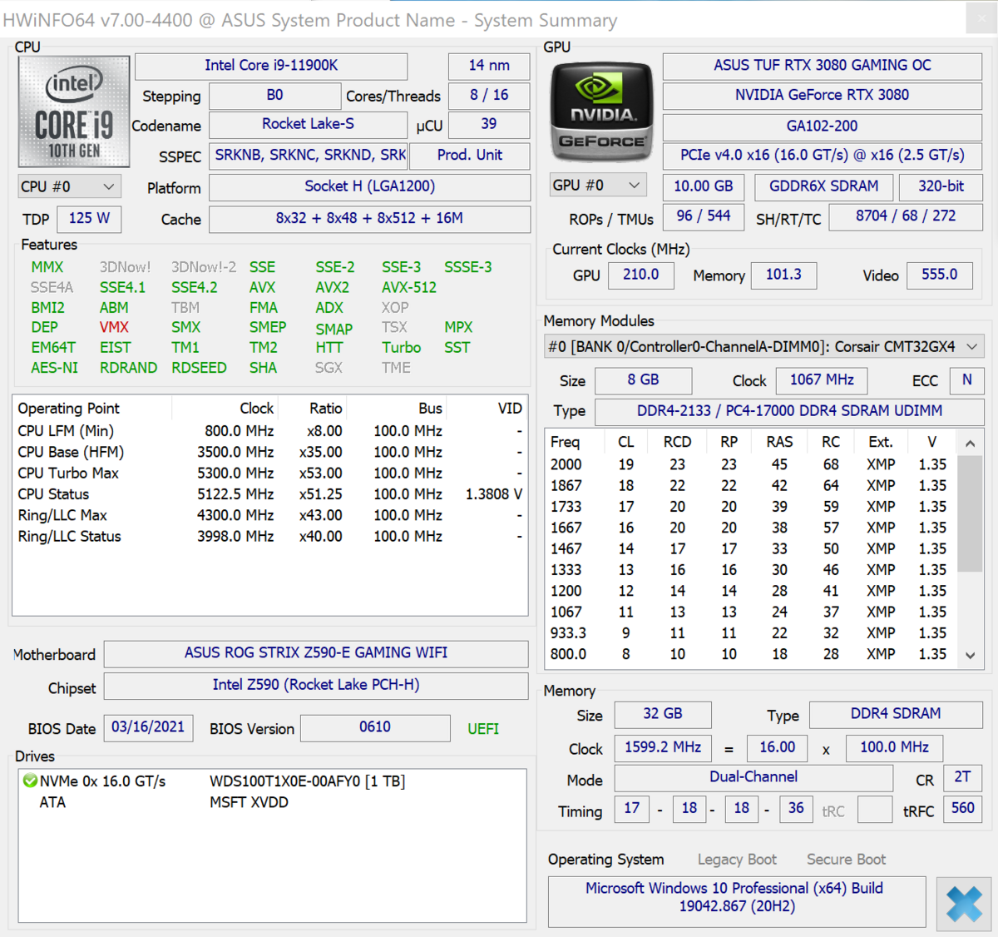Click the green UEFI label

coord(483,729)
